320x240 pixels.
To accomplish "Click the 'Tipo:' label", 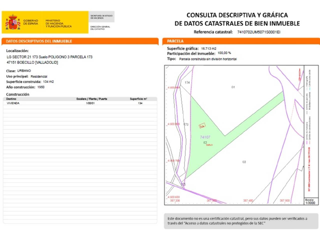I will click(171, 59).
